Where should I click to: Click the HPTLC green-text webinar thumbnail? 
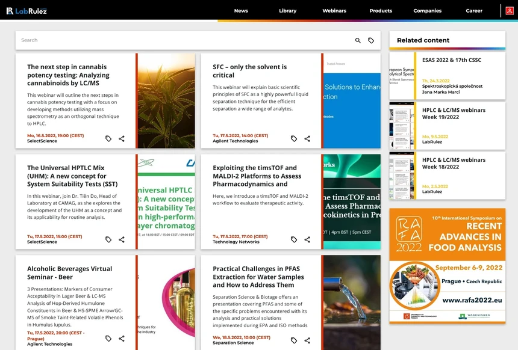coord(166,201)
